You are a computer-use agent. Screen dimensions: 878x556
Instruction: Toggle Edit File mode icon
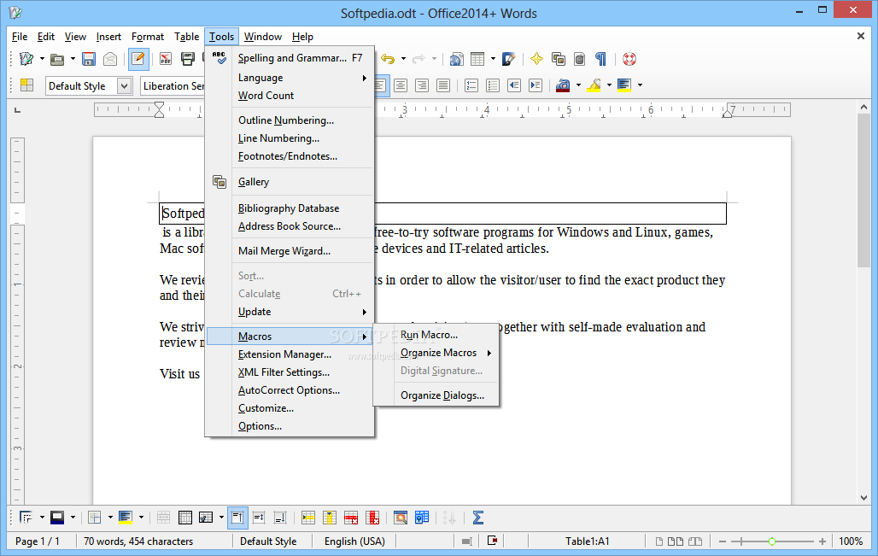pos(138,59)
